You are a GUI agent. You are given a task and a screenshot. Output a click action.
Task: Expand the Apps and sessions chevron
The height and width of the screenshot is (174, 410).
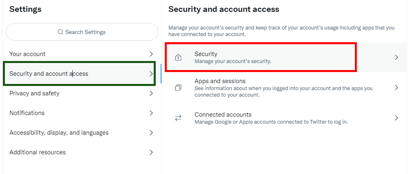point(397,88)
